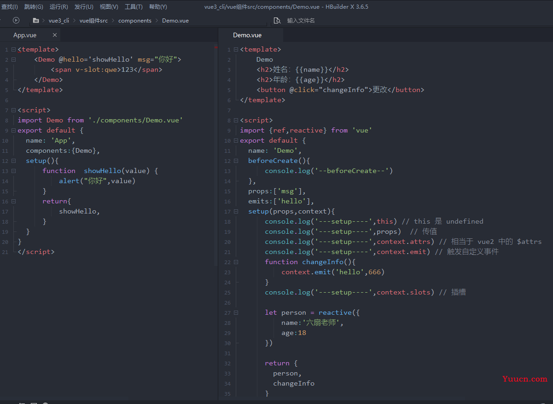Click props:['msg'] in Demo.vue
The image size is (553, 404).
(x=277, y=191)
